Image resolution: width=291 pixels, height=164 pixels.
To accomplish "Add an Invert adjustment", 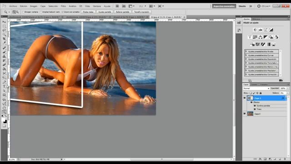I will click(x=252, y=45).
